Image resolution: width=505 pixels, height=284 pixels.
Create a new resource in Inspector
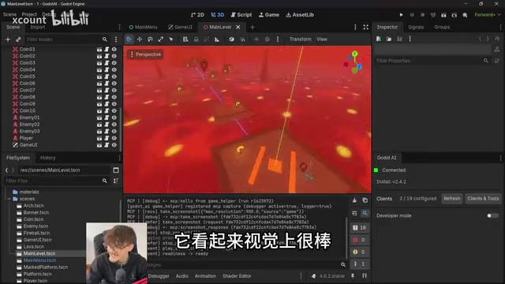[379, 39]
